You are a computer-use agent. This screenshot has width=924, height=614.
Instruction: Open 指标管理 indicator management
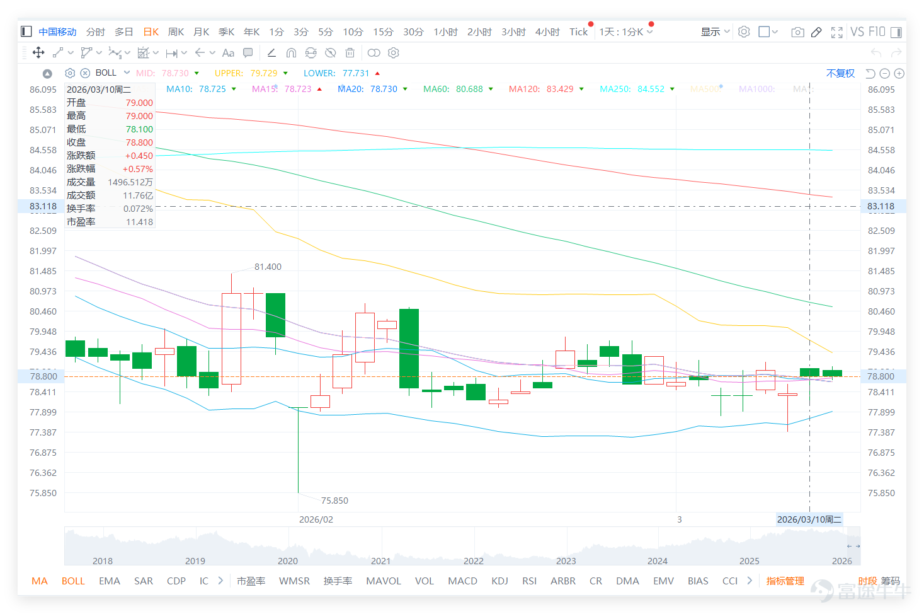click(x=785, y=581)
